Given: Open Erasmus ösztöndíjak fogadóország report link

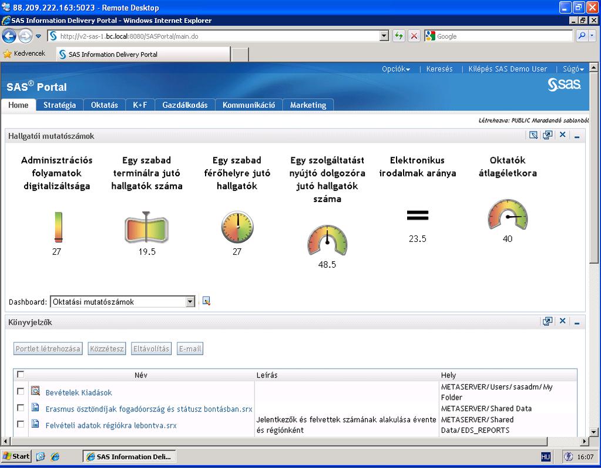Looking at the screenshot, I should click(149, 409).
